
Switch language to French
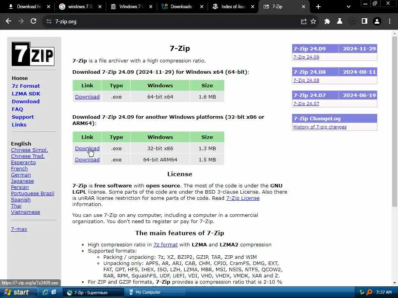[x=19, y=168]
